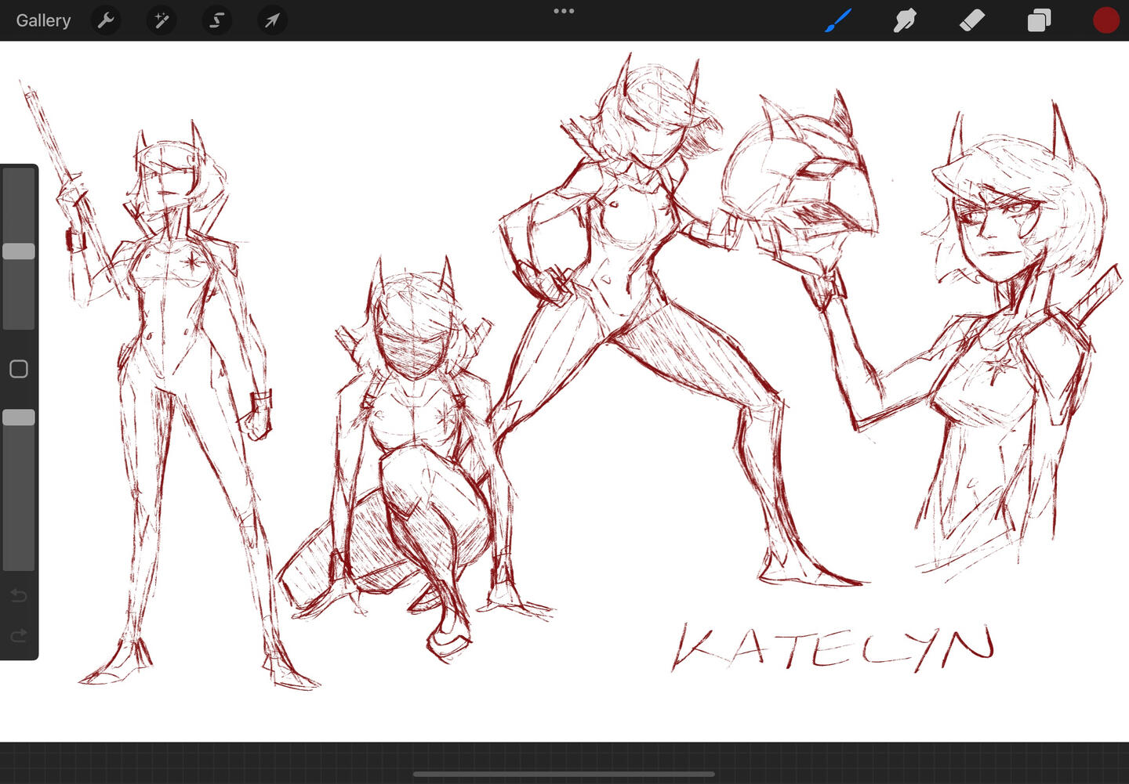Tap the Redo arrow in sidebar
Viewport: 1129px width, 784px height.
19,635
